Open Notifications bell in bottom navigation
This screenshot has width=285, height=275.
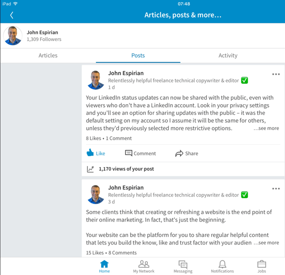222,266
